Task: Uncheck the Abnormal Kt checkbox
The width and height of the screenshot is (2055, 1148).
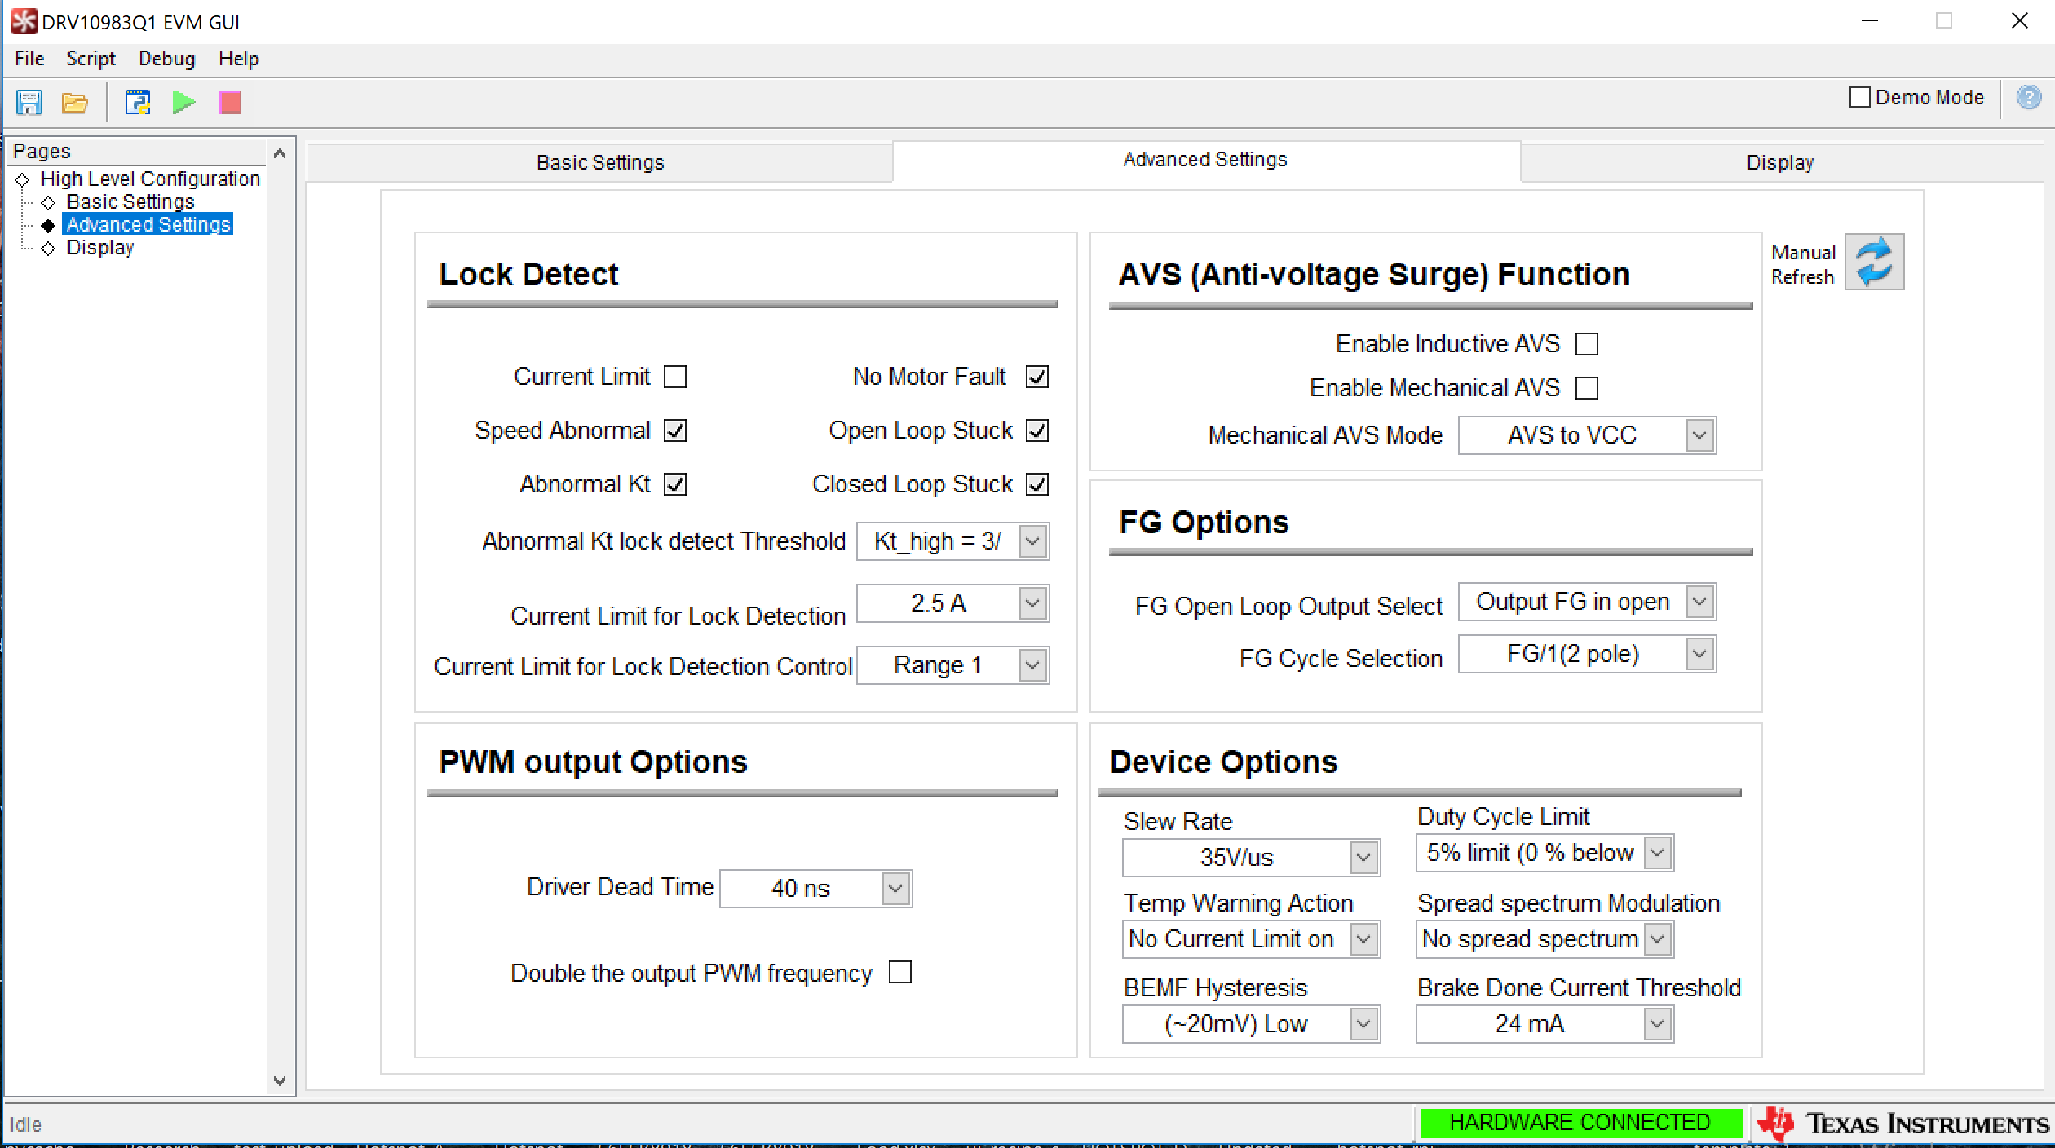Action: click(x=675, y=484)
